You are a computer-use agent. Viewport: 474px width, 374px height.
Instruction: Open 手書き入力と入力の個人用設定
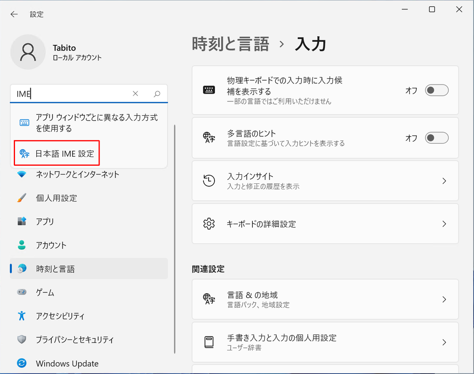click(x=444, y=342)
